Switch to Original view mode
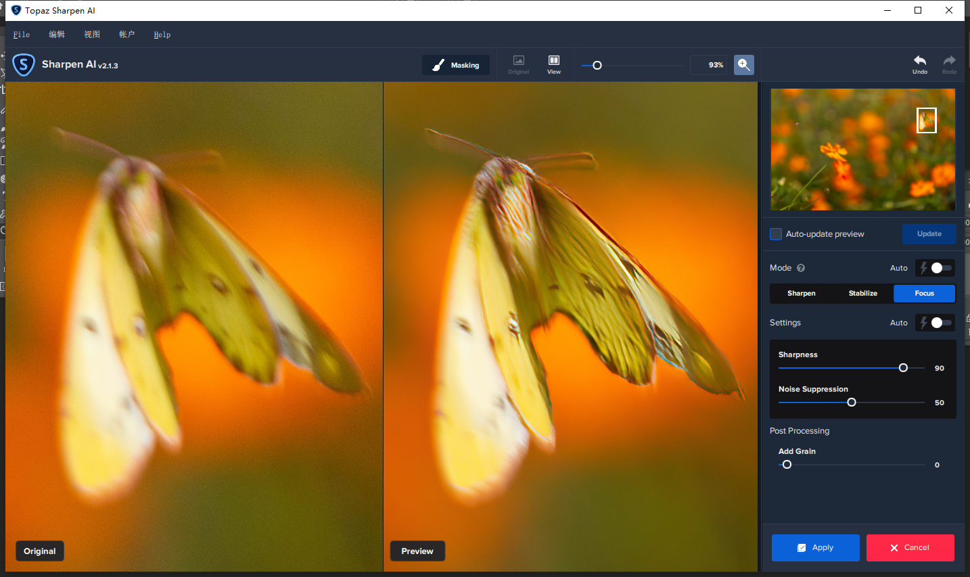970x577 pixels. coord(519,65)
